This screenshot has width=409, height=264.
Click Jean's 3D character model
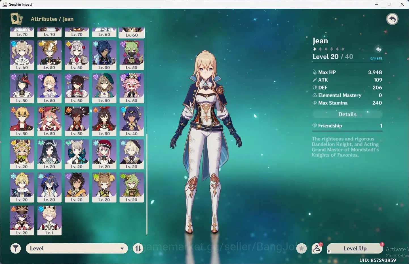(206, 142)
